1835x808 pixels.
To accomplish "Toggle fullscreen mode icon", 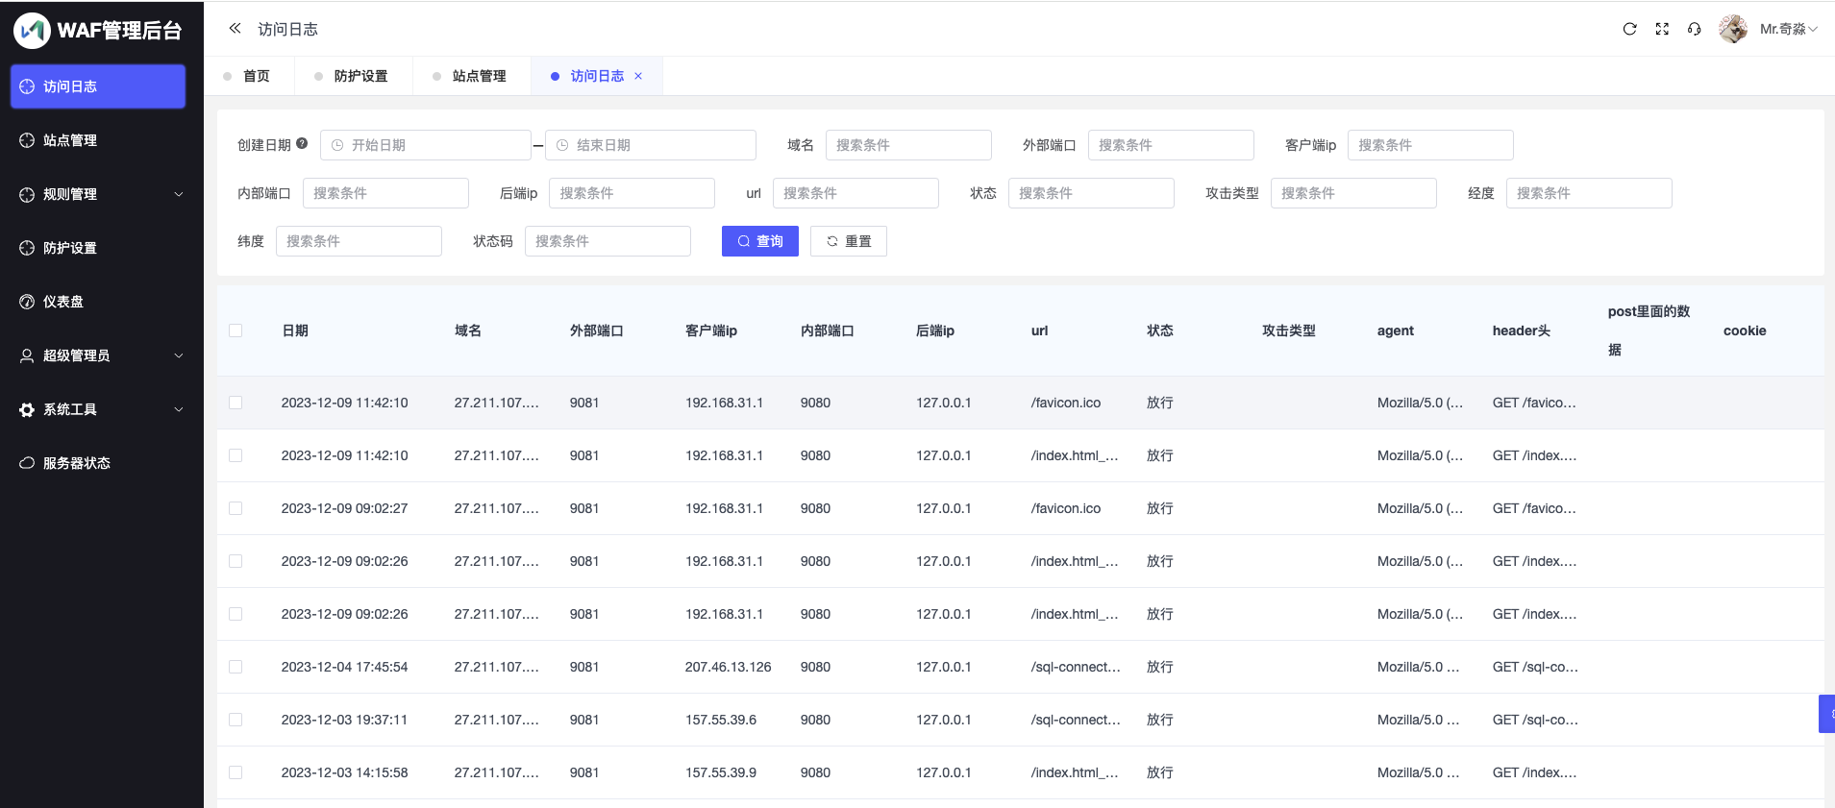I will tap(1662, 29).
